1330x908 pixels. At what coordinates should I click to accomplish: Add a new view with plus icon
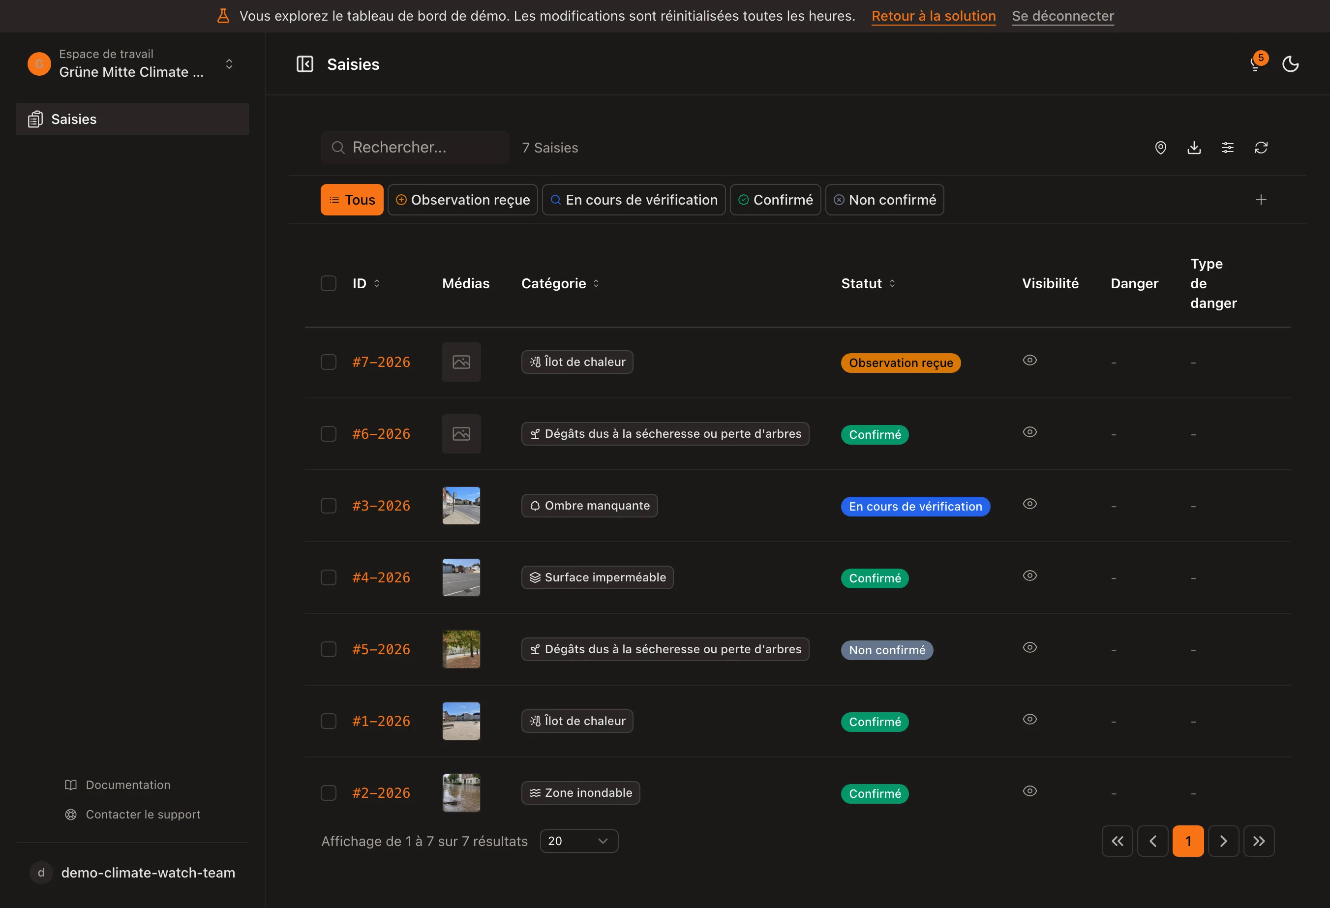click(1261, 200)
